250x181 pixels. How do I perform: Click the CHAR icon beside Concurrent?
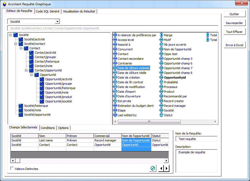115,49
